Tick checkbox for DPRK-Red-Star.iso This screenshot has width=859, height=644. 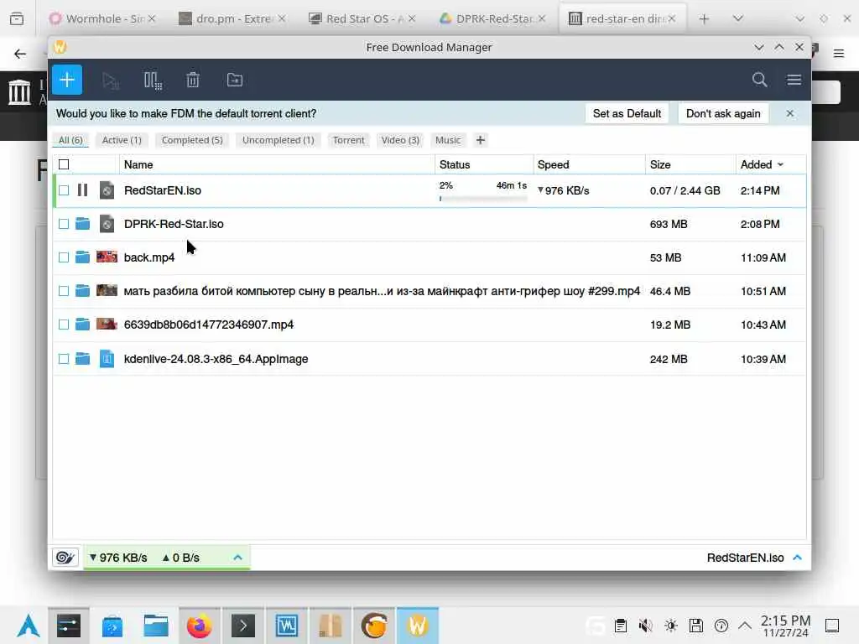point(64,224)
